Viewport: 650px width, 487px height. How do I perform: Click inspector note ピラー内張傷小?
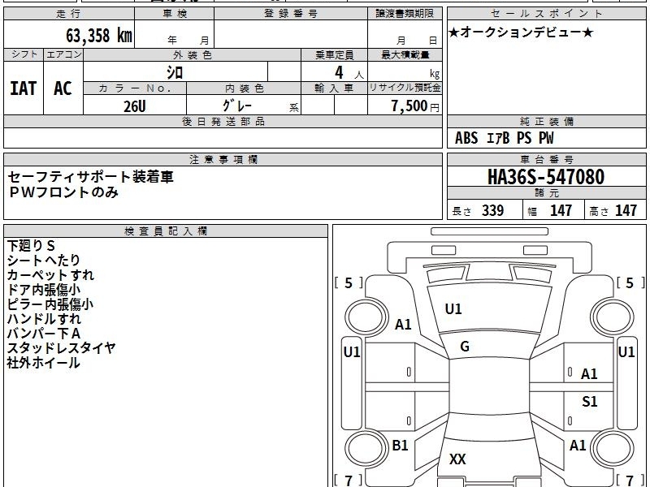click(50, 304)
